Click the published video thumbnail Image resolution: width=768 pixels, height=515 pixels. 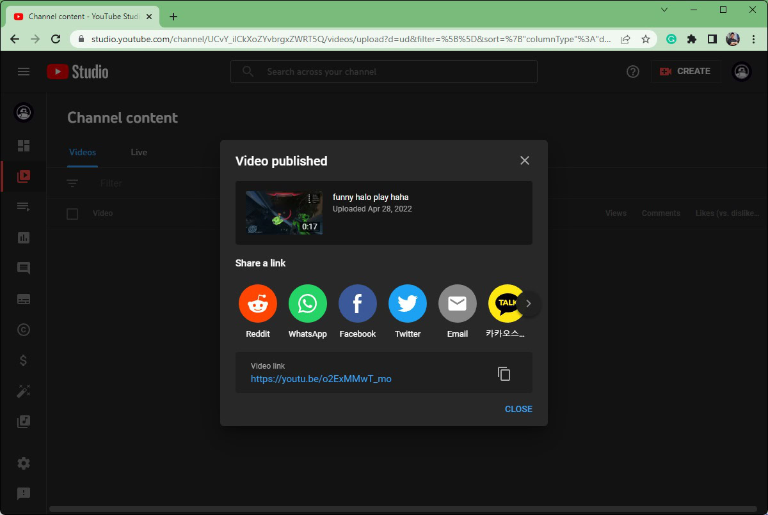[284, 213]
